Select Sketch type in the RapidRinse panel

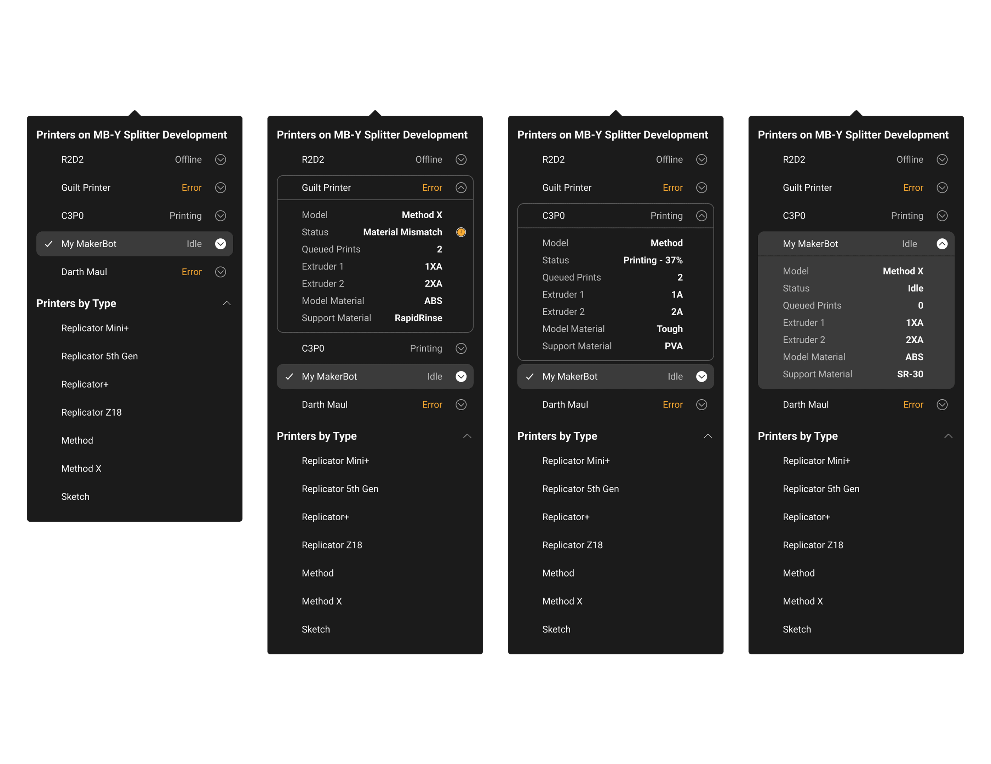pos(315,629)
